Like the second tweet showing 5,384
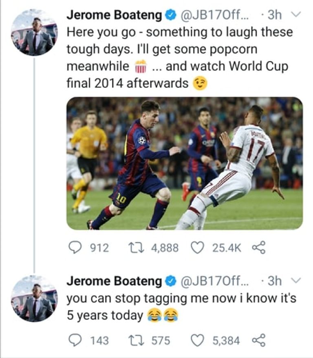 coord(197,340)
